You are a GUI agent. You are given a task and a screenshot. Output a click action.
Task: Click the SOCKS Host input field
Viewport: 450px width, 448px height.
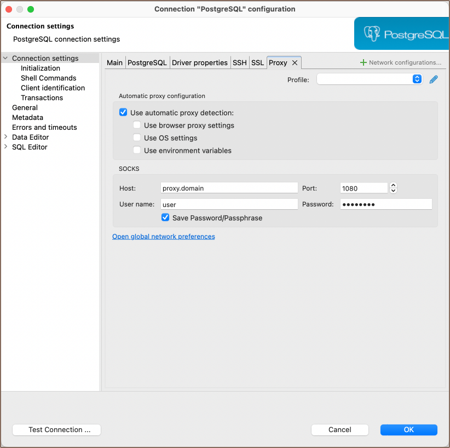[x=229, y=188]
